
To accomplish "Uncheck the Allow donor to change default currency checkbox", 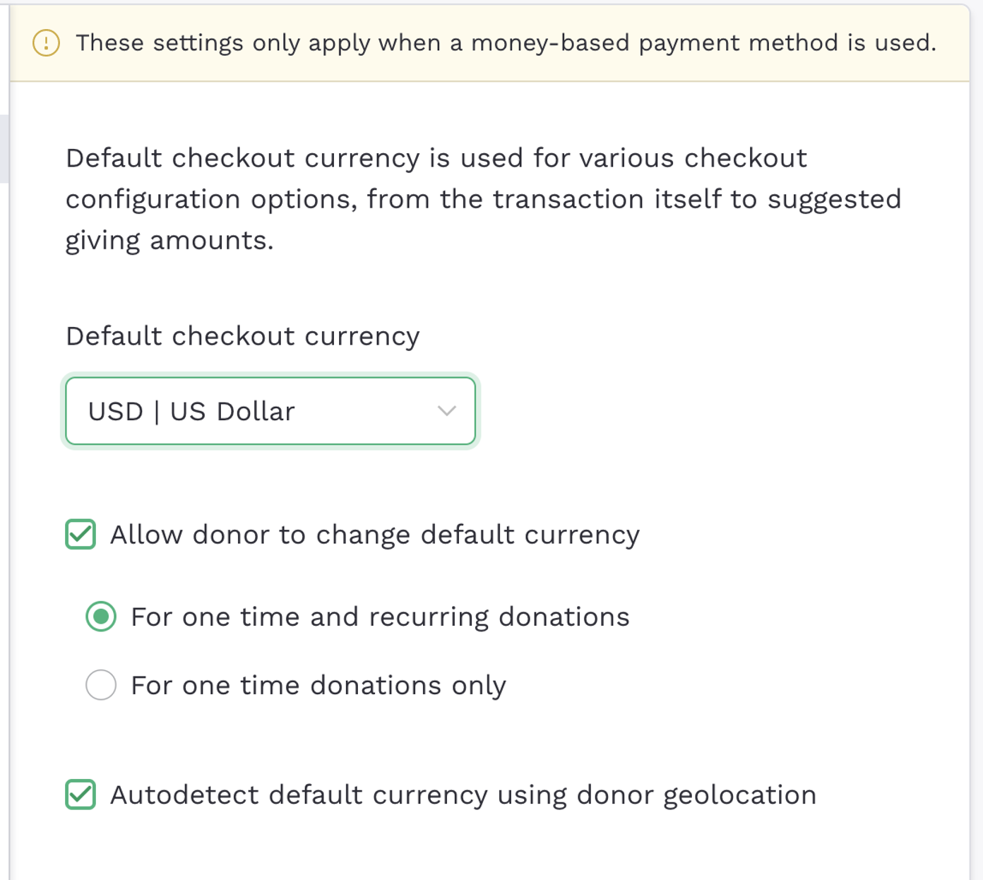I will point(81,535).
